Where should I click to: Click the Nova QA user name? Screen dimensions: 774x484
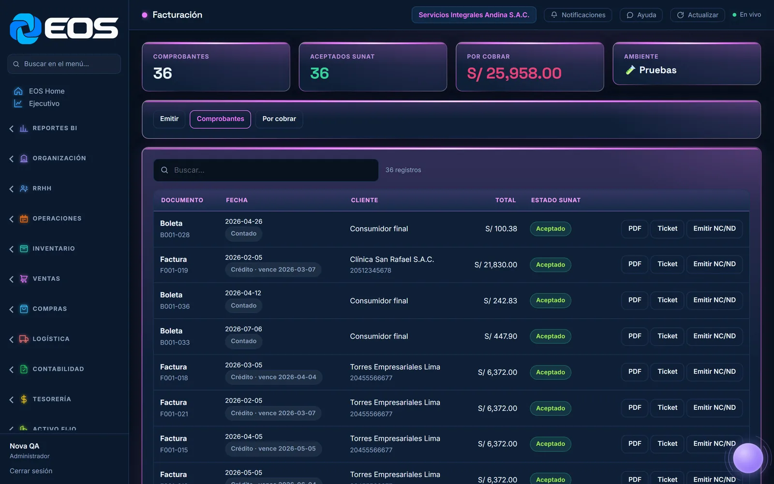tap(24, 446)
